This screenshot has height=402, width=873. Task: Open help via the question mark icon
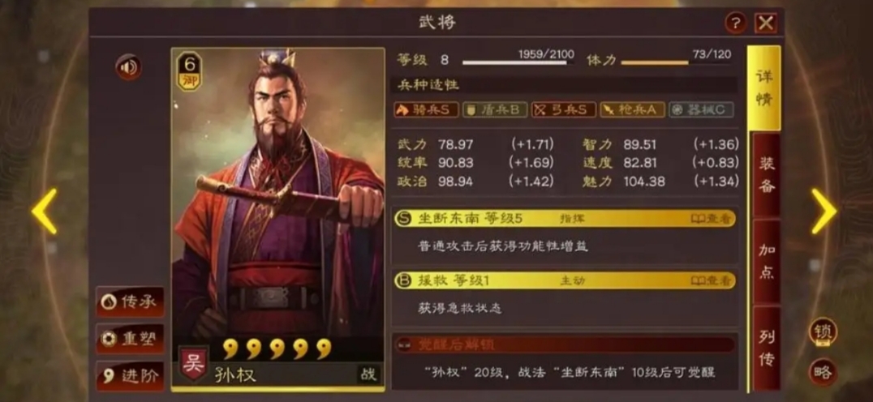[736, 24]
